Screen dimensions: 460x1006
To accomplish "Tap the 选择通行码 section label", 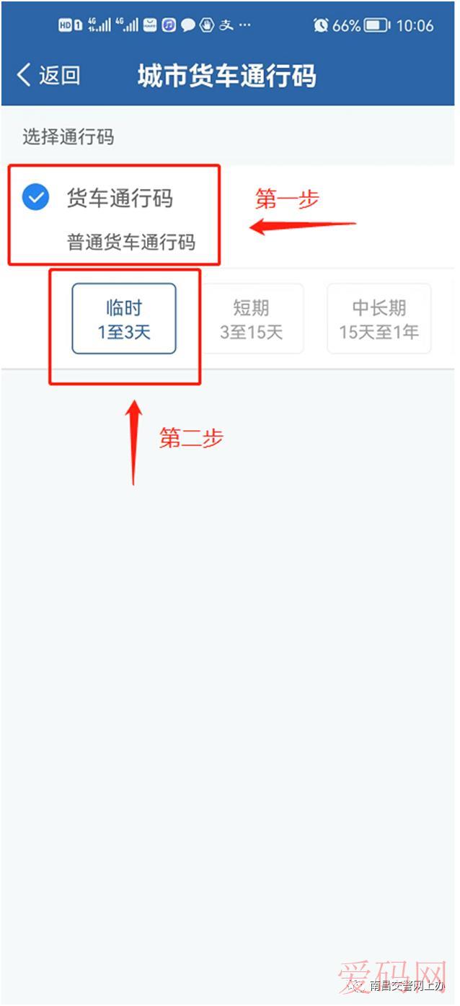I will point(68,136).
